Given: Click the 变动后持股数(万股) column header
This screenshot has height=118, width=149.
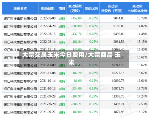Looking at the screenshot, I should [x=113, y=9].
